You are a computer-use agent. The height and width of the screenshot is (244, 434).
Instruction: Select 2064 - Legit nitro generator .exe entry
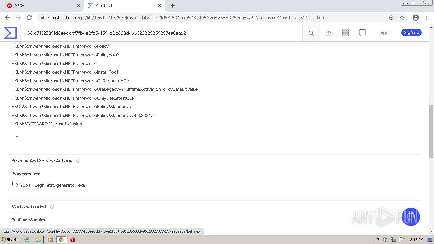click(53, 185)
